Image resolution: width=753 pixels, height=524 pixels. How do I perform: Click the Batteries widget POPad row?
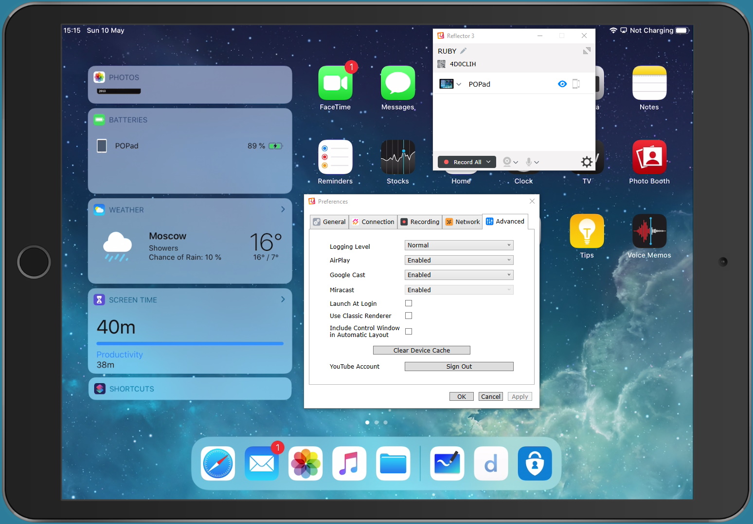[x=190, y=146]
